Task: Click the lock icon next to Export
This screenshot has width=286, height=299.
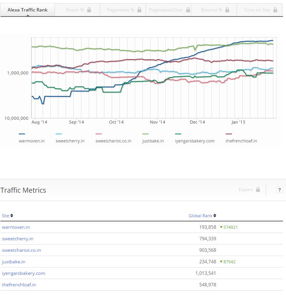Action: [258, 189]
